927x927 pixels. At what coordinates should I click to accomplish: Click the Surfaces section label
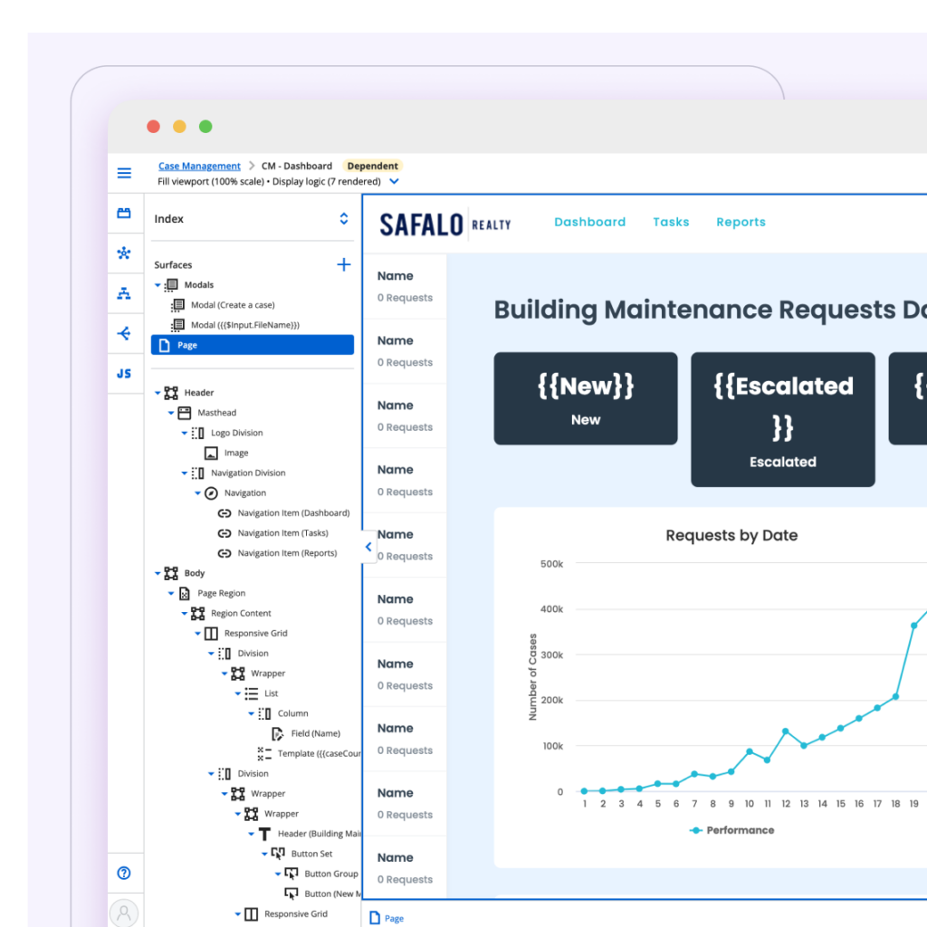point(173,265)
